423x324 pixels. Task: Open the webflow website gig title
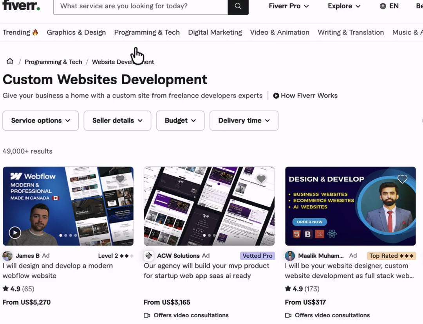(x=58, y=271)
